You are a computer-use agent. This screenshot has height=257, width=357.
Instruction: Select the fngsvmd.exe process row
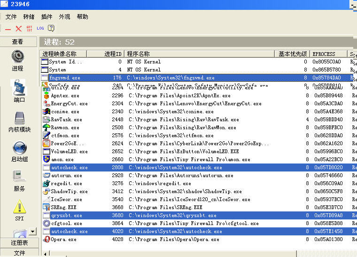pyautogui.click(x=197, y=78)
